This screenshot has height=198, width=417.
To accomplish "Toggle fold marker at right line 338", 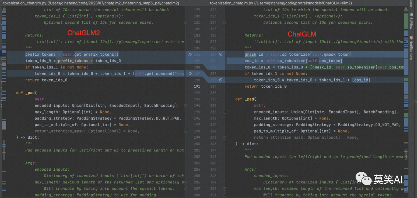I will click(225, 112).
